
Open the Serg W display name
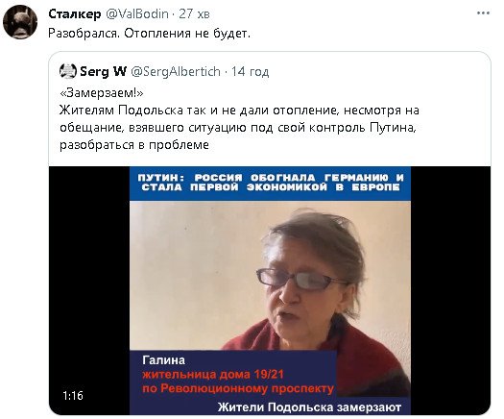(x=103, y=71)
